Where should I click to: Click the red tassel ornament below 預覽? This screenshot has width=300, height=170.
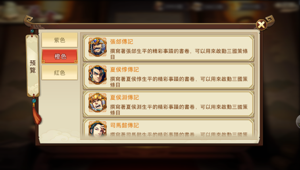pos(37,114)
